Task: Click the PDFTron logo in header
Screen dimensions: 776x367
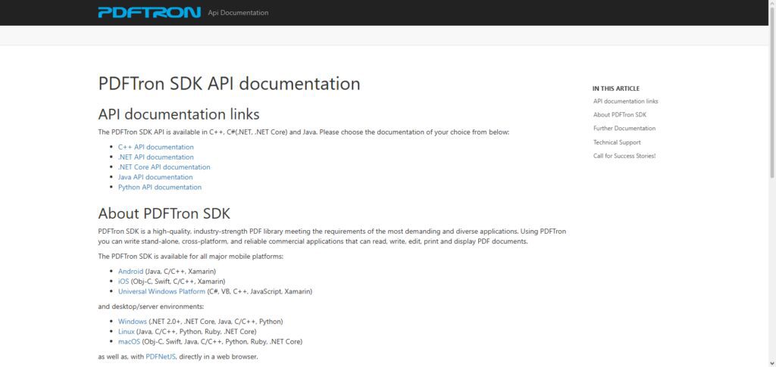Action: (x=149, y=12)
